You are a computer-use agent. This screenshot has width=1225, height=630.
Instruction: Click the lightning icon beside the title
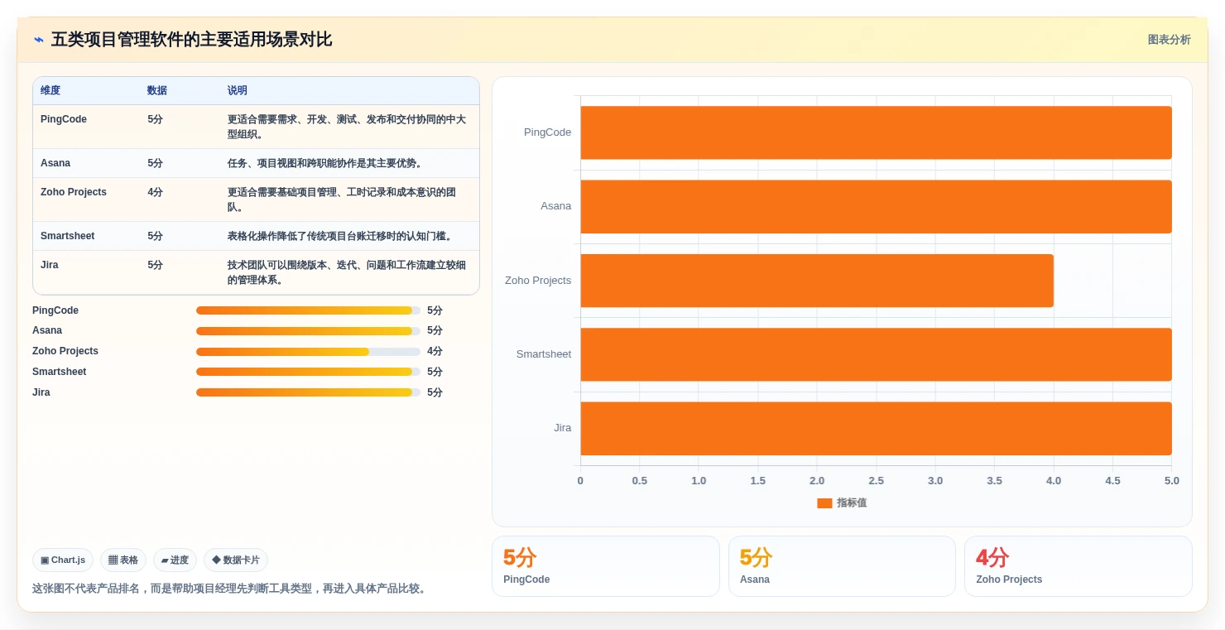point(39,40)
